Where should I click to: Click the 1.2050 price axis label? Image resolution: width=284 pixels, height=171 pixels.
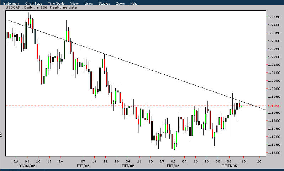[x=274, y=81]
